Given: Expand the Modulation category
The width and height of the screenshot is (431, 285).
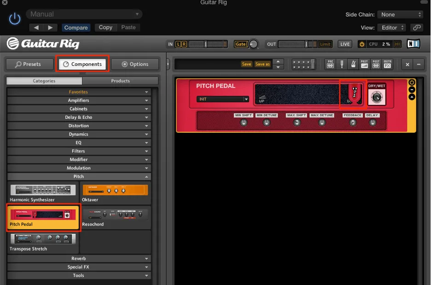Looking at the screenshot, I should [x=79, y=168].
